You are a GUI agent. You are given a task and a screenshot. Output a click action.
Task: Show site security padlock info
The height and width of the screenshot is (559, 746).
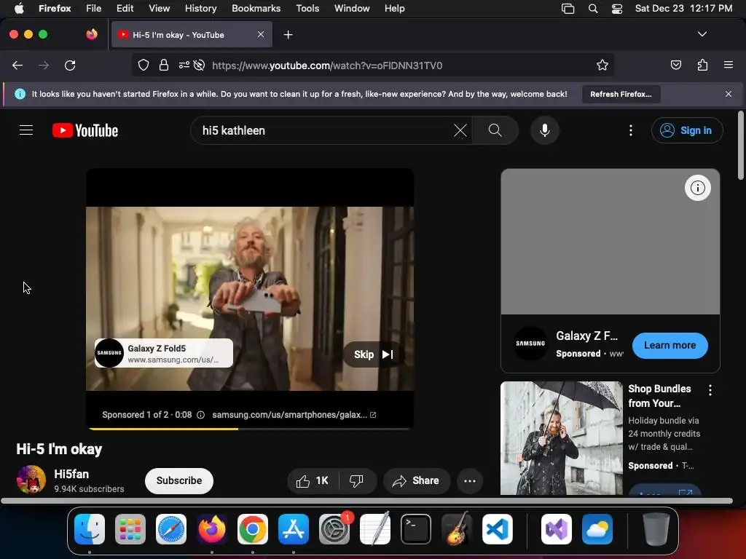[164, 65]
